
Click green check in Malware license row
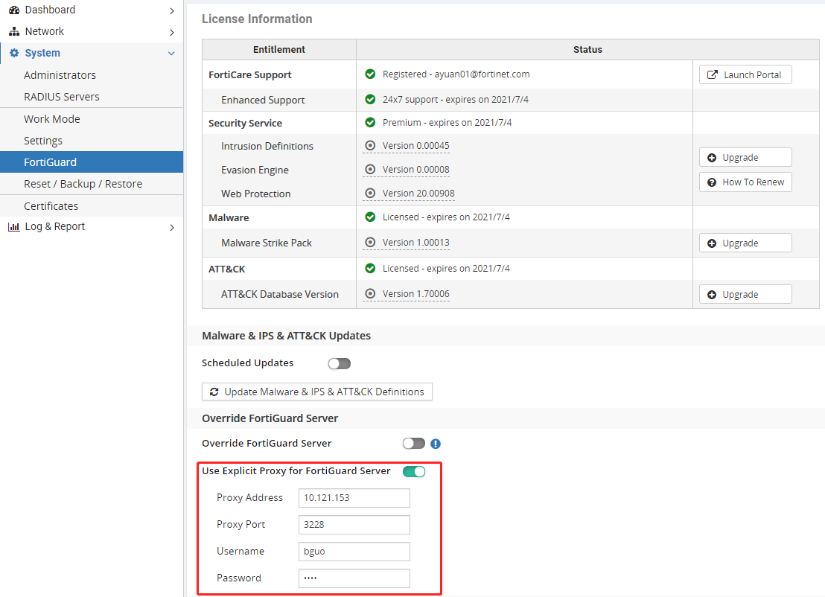pos(370,217)
